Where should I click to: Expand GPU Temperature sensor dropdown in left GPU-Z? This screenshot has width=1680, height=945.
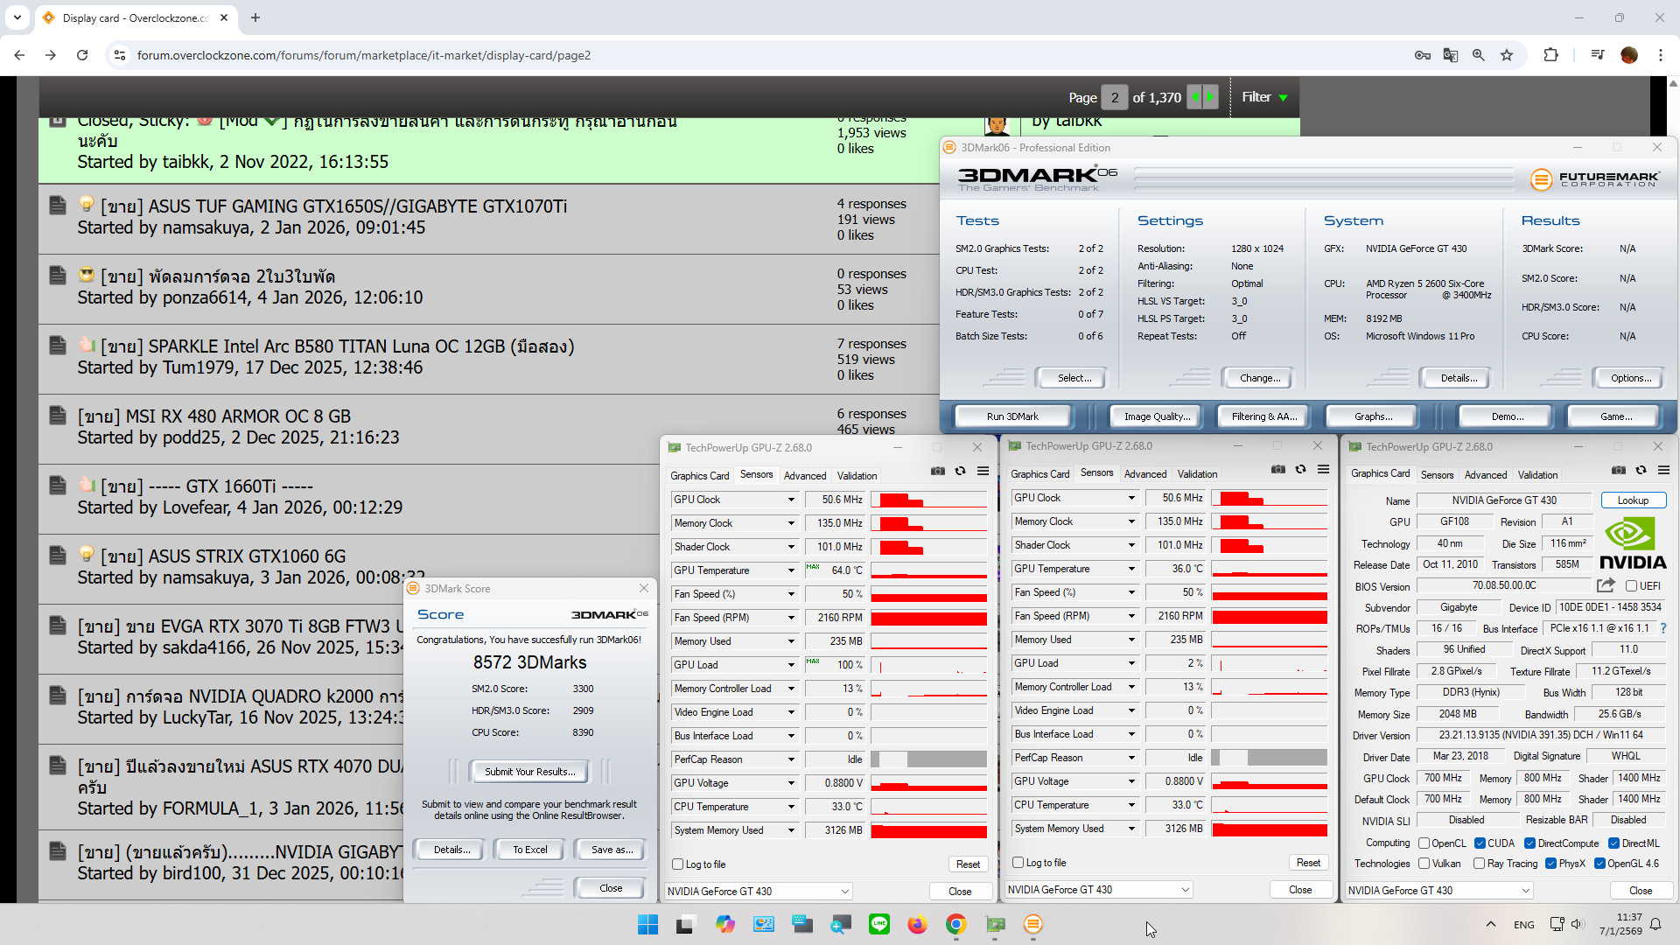click(791, 570)
